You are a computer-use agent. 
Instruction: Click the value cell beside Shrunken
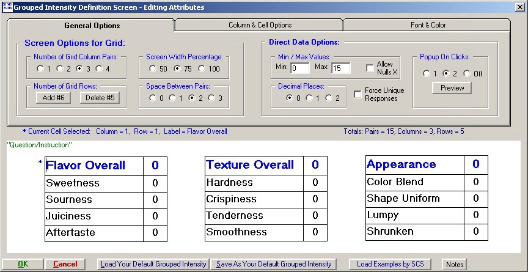pos(476,232)
